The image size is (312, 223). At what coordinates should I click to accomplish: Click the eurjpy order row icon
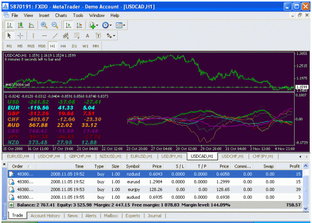click(x=11, y=190)
